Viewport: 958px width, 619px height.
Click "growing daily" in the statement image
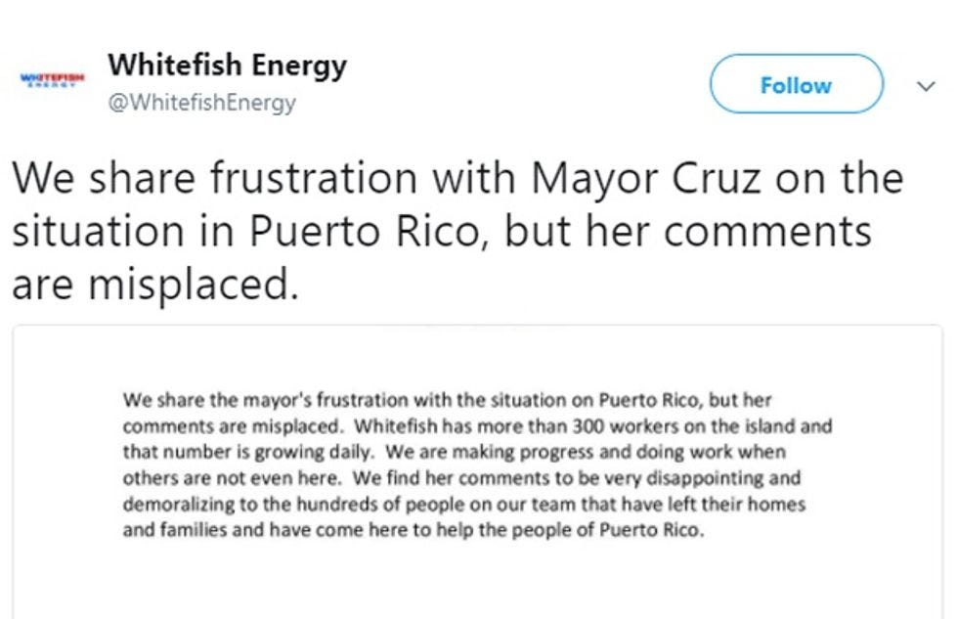pos(327,453)
